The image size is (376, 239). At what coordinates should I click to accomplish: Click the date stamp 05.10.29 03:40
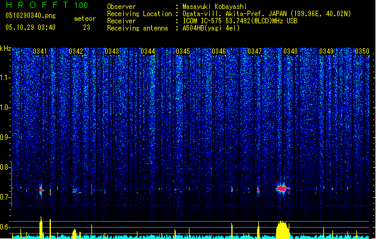(x=30, y=27)
